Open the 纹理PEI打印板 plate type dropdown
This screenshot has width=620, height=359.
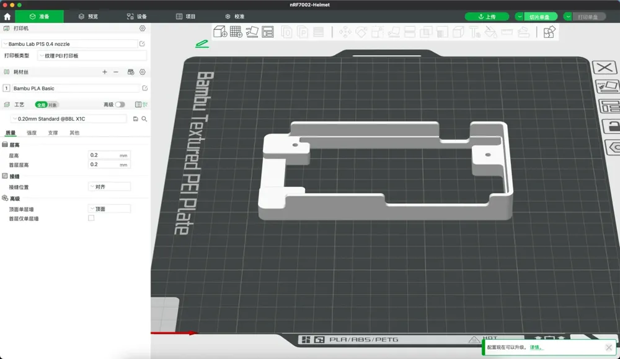pos(92,56)
